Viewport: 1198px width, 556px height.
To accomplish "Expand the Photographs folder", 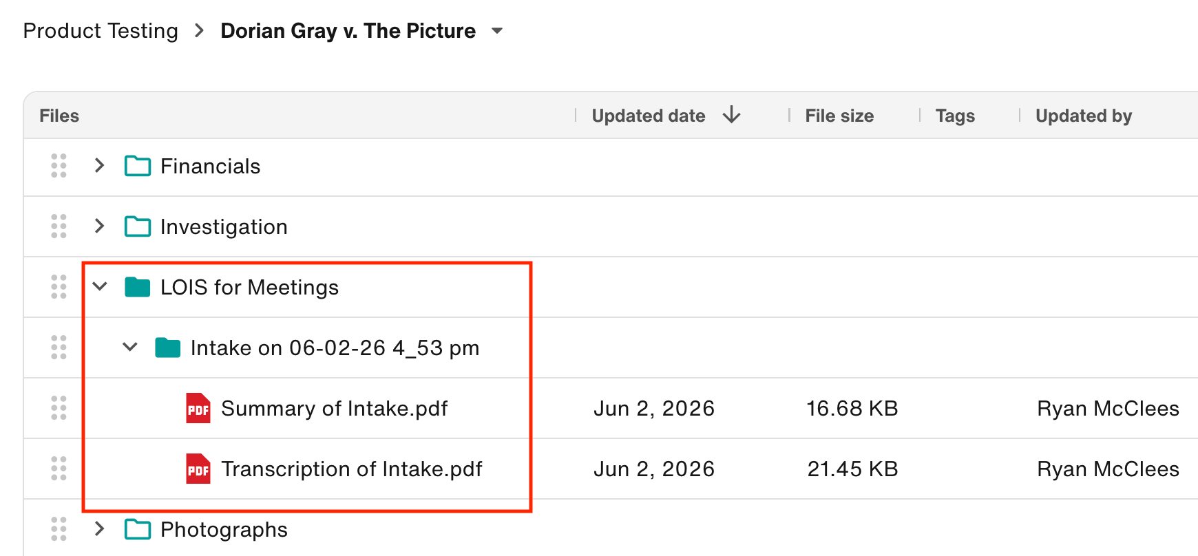I will pyautogui.click(x=100, y=528).
